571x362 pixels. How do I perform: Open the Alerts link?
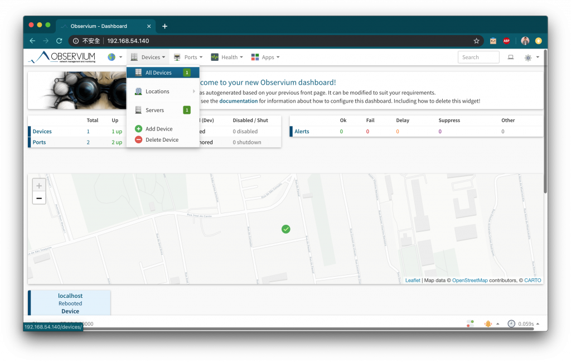tap(302, 132)
